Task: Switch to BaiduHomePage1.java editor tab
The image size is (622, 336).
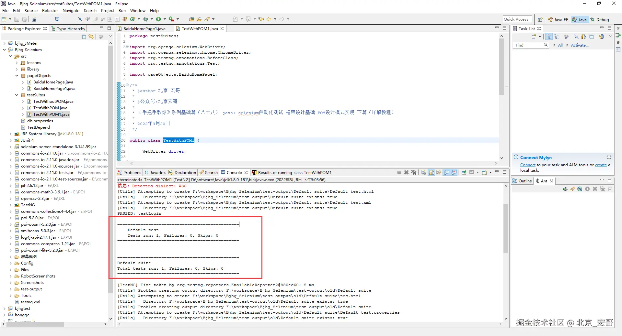Action: [x=144, y=28]
